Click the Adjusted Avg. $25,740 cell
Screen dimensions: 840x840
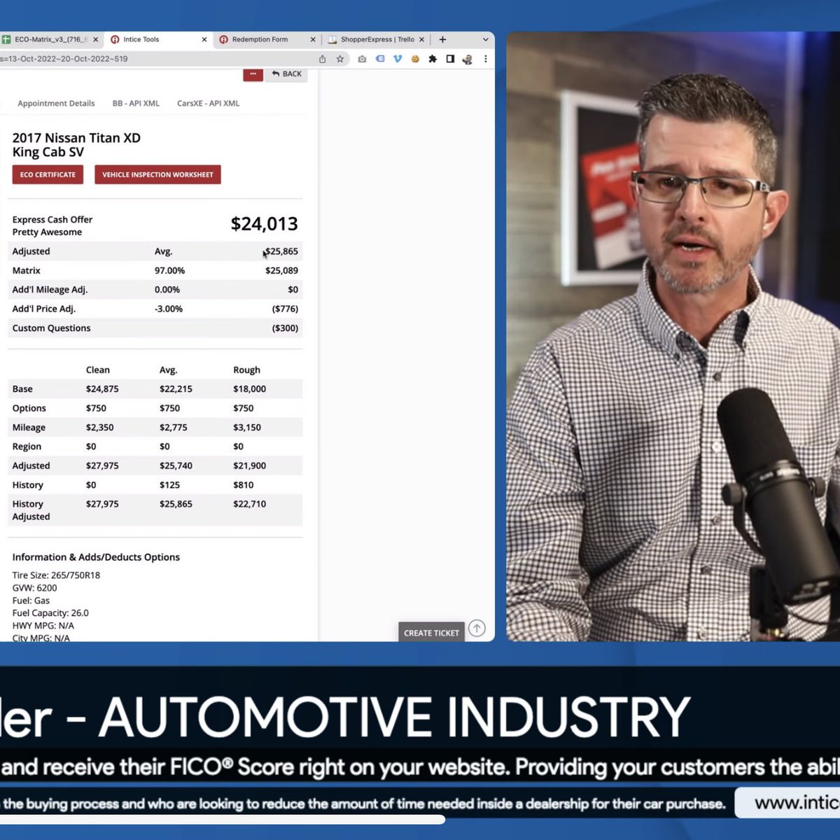point(176,465)
